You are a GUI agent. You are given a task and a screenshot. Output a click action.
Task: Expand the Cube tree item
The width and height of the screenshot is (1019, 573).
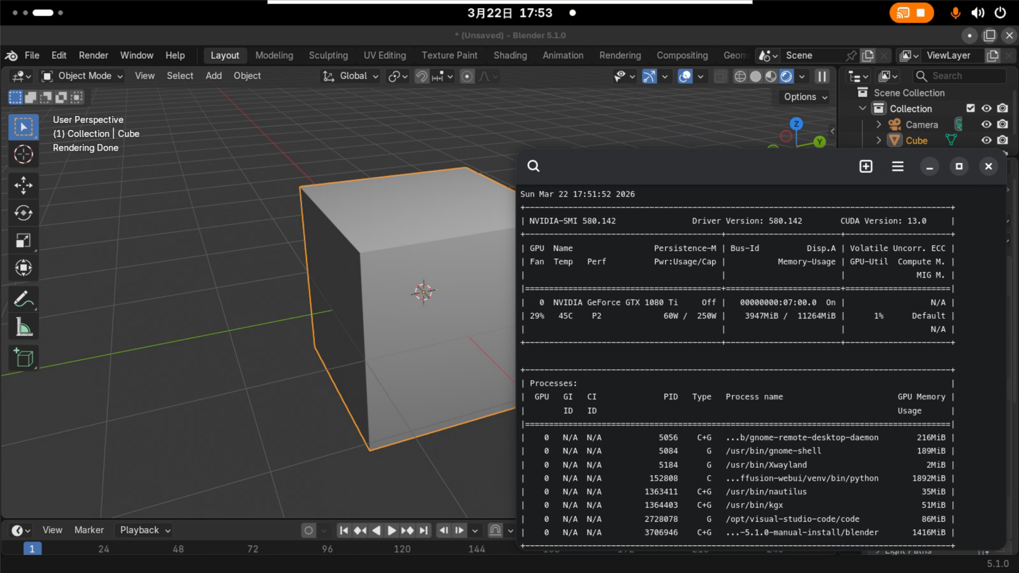pyautogui.click(x=878, y=141)
